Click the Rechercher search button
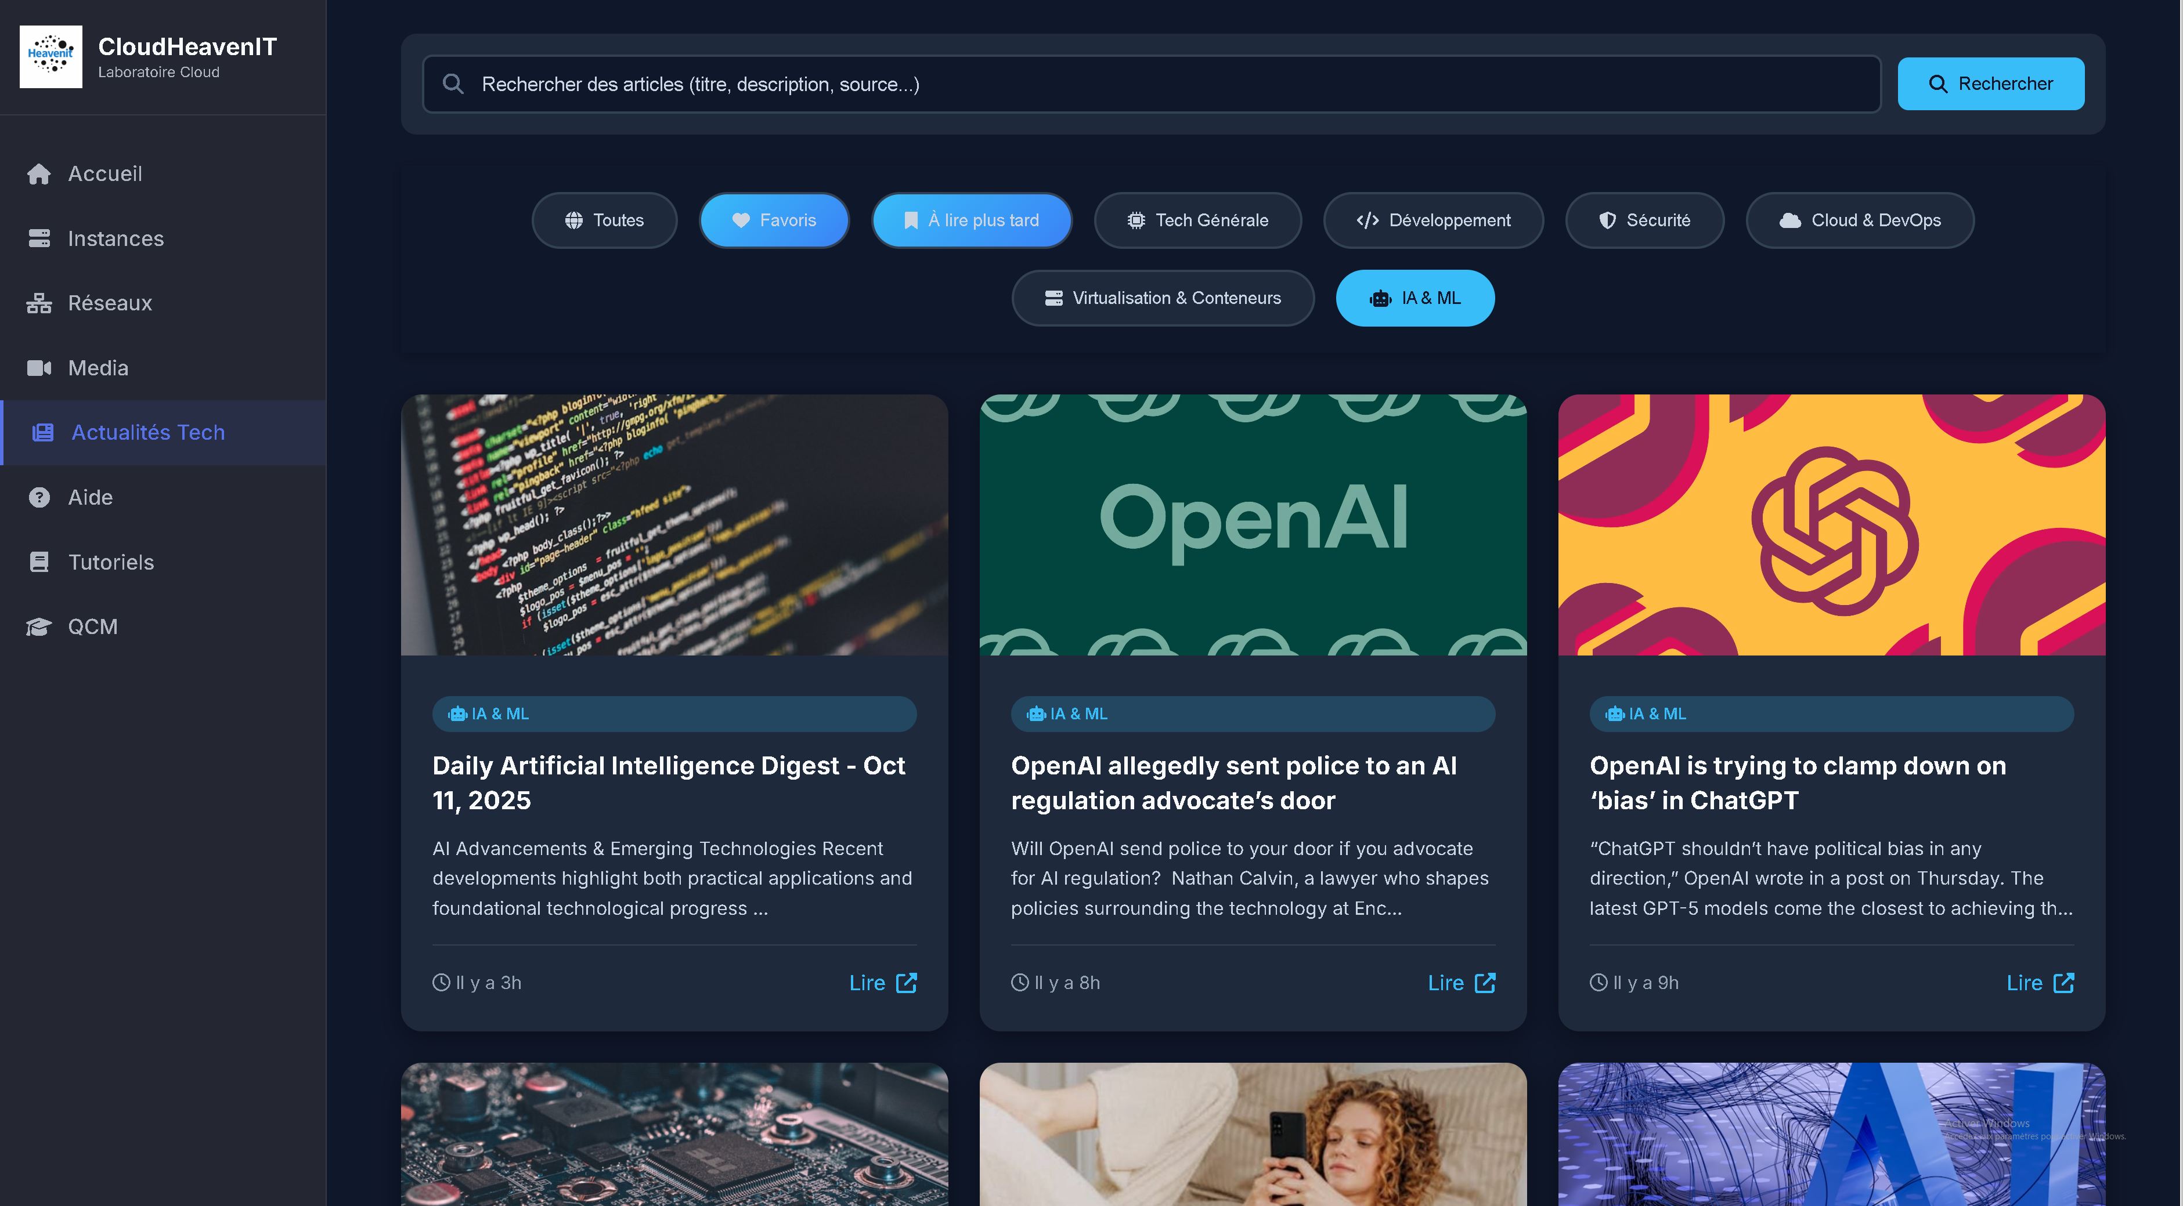Screen dimensions: 2183x1206 [1991, 84]
